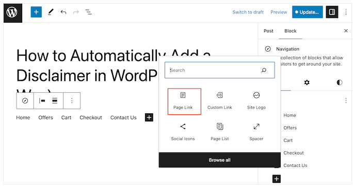Insert the Custom Link block
This screenshot has height=187, width=353.
coord(219,101)
